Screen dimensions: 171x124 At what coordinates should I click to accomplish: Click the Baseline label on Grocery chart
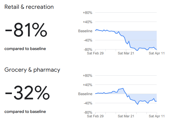click(x=85, y=94)
